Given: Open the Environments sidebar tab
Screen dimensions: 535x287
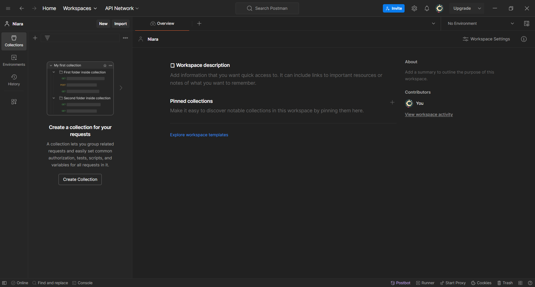Looking at the screenshot, I should click(x=14, y=61).
